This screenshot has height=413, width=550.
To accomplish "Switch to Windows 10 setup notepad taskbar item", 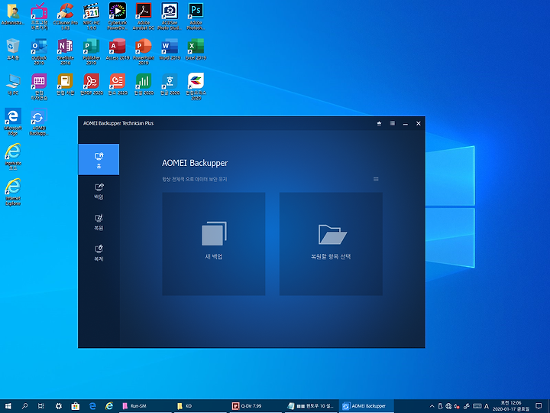I will [311, 406].
